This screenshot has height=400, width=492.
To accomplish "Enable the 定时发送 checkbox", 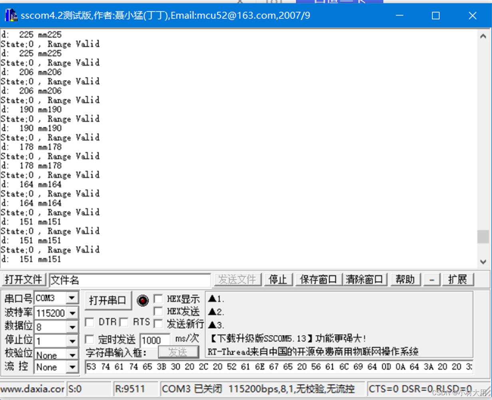I will (90, 340).
